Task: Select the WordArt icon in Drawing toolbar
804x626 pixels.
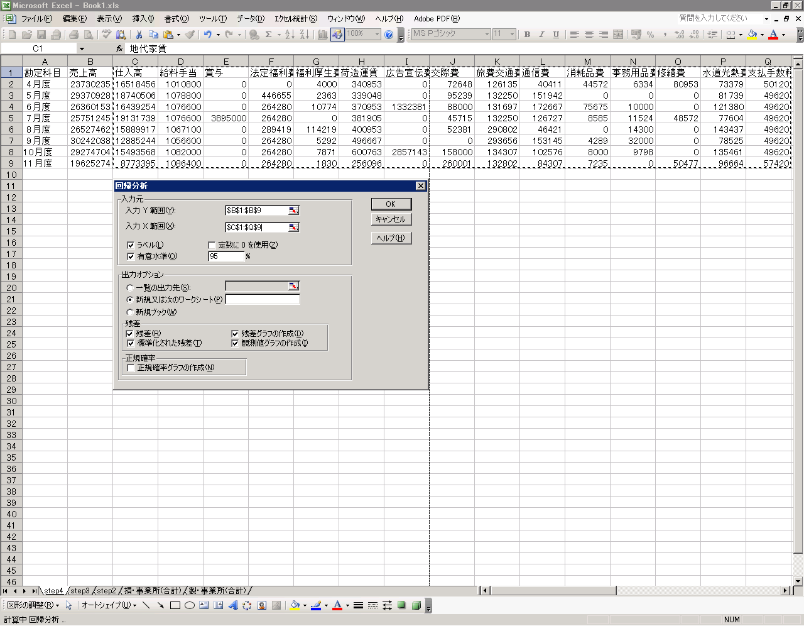Action: 233,605
